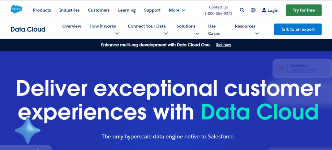Viewport: 332px width, 150px height.
Task: Click the Login person icon
Action: click(x=264, y=10)
